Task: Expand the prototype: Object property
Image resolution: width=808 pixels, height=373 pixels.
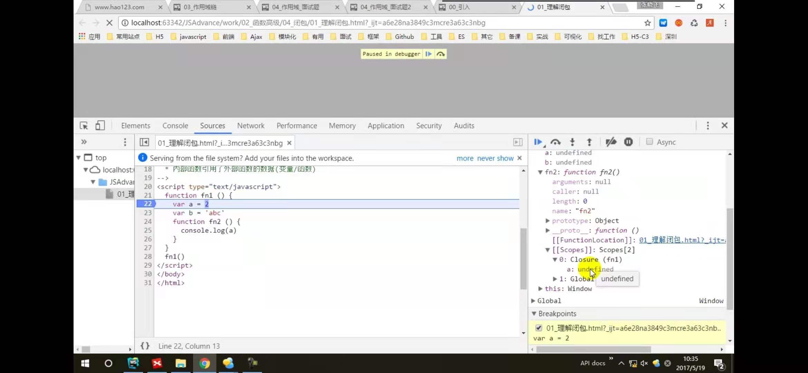Action: [x=547, y=220]
